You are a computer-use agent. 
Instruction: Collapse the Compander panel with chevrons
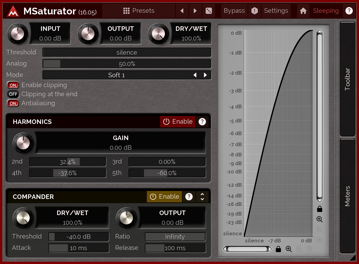click(x=202, y=197)
